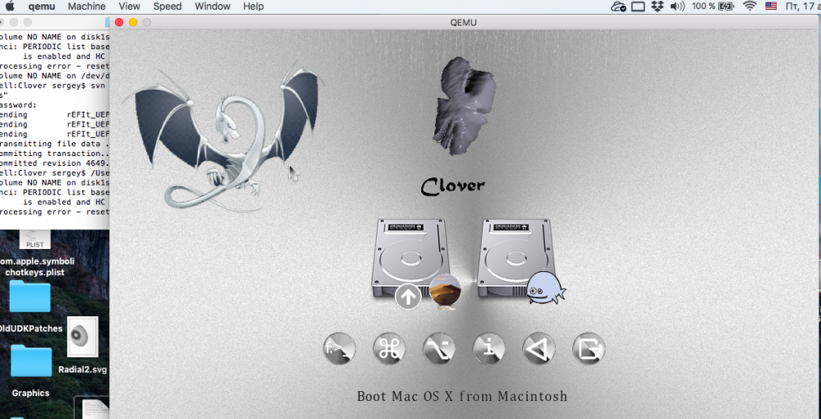Click the exit Clover round button
This screenshot has height=419, width=821.
(589, 349)
